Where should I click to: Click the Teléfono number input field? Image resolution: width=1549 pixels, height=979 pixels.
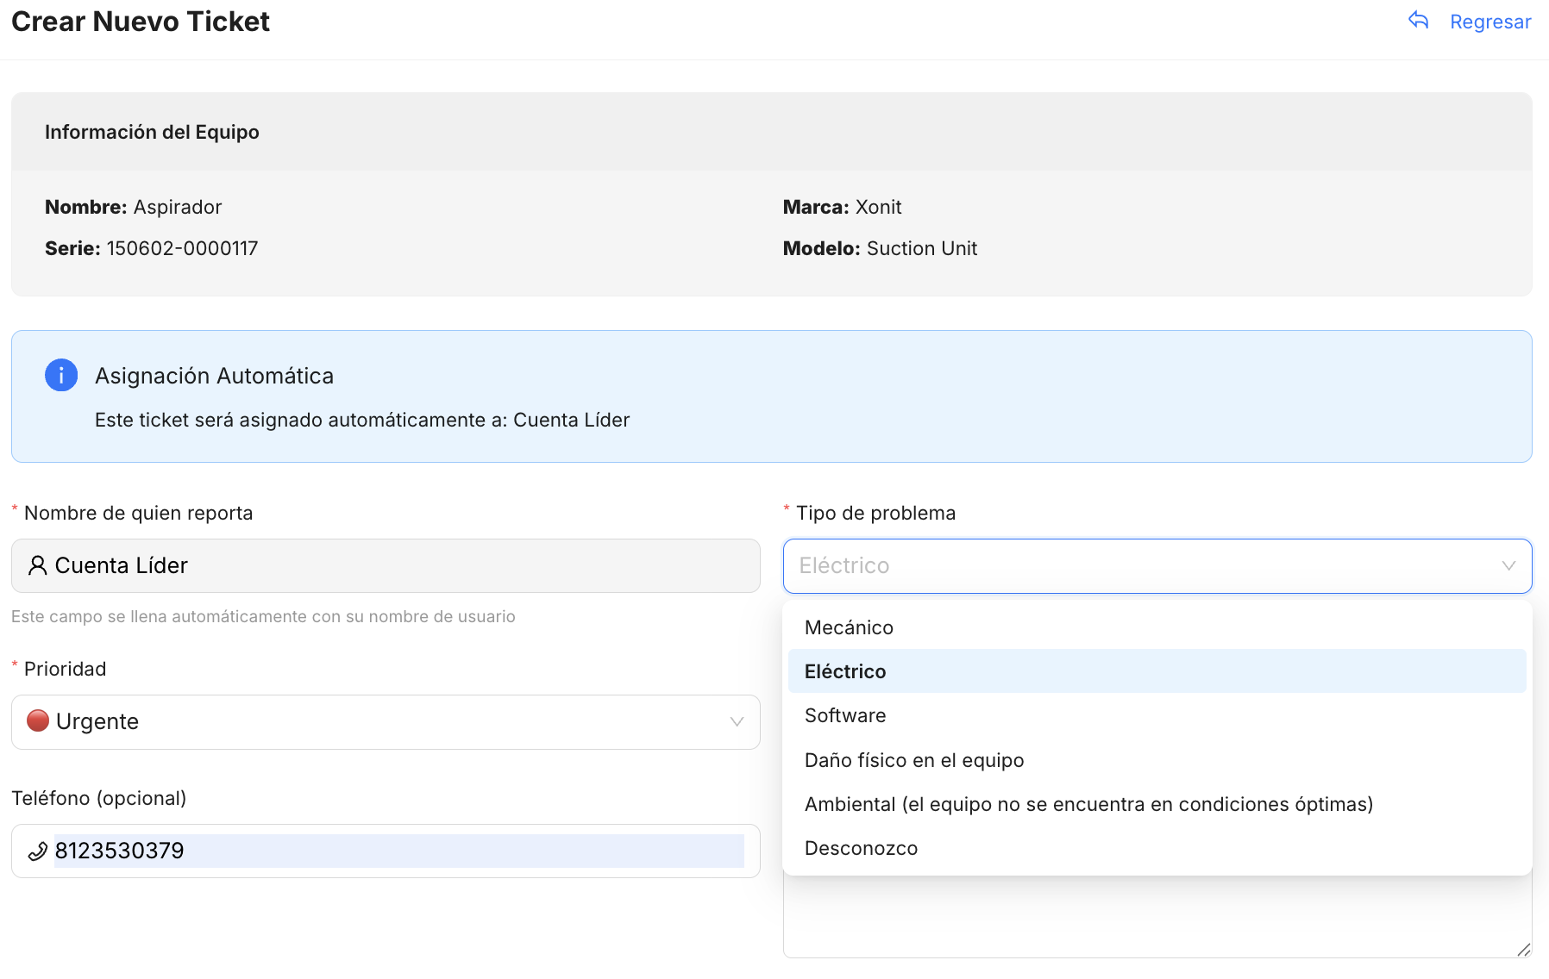[x=397, y=851]
